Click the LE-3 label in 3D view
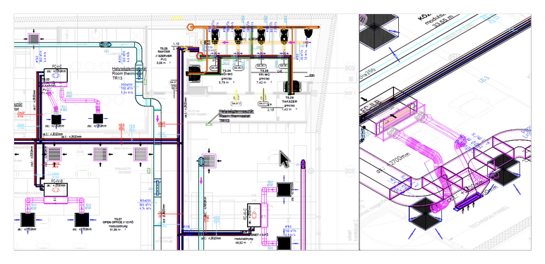545x264 pixels. [484, 80]
